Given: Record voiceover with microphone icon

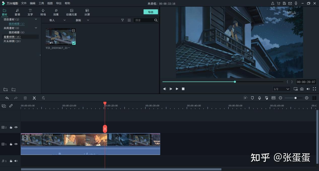Looking at the screenshot, I should (x=259, y=98).
